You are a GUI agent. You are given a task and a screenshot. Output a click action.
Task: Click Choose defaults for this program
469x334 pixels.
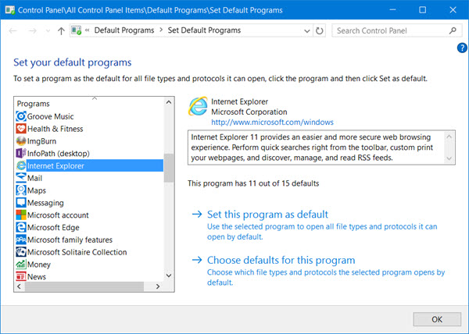tap(281, 260)
